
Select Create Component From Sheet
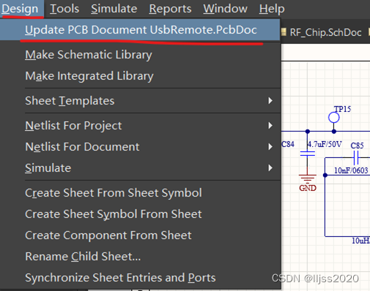[108, 235]
